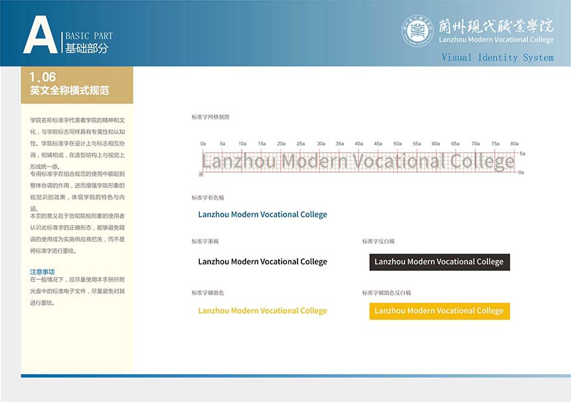Click the circular college emblem in the header

click(x=418, y=31)
